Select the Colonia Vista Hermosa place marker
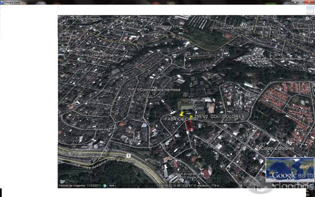This screenshot has height=197, width=315. tap(138, 90)
